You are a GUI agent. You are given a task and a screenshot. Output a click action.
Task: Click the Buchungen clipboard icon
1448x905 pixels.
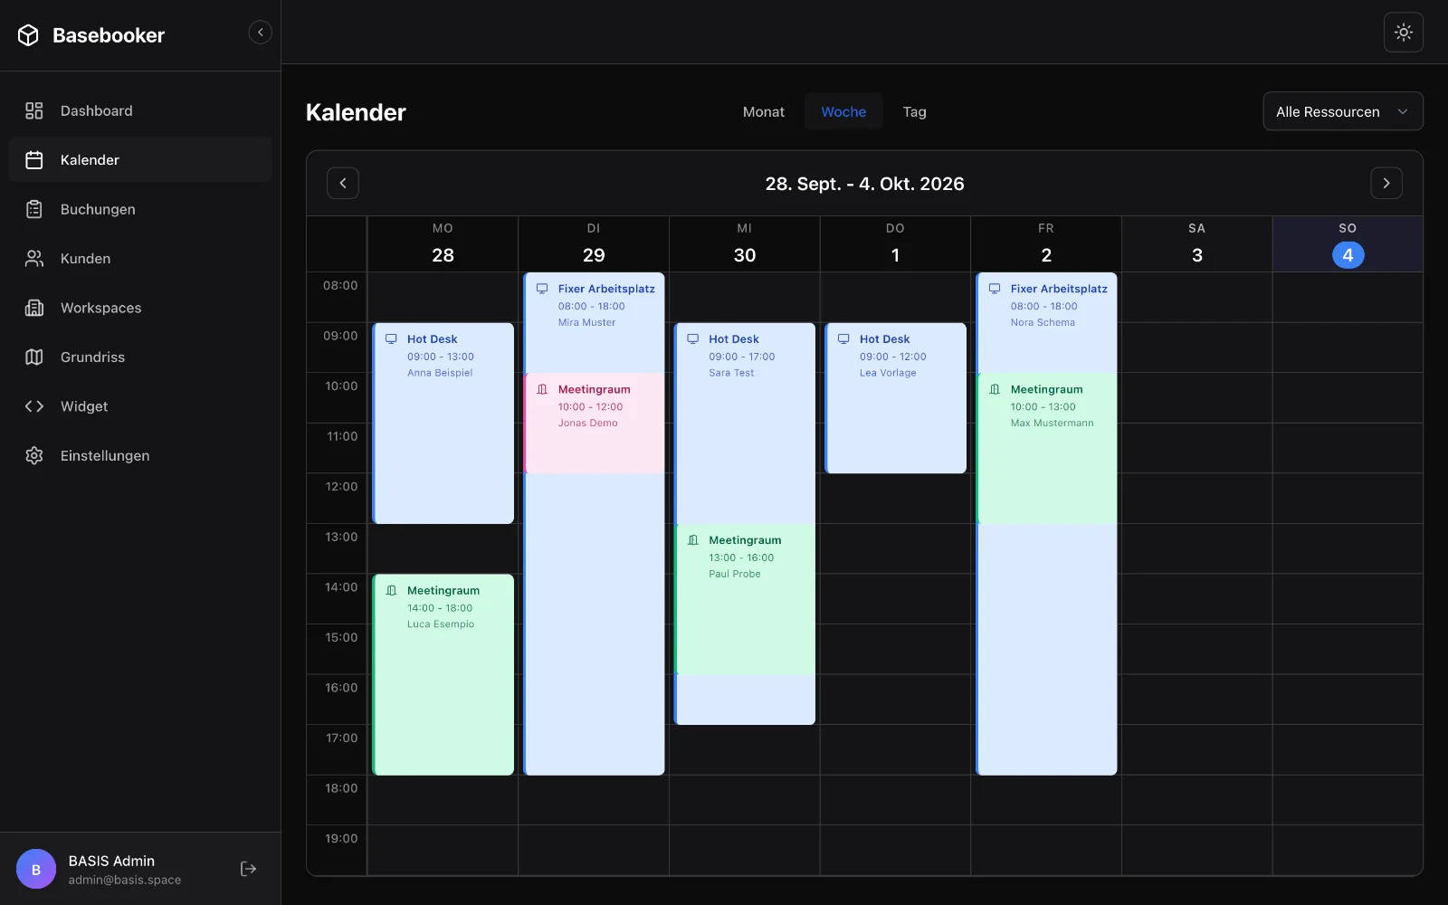(x=34, y=209)
